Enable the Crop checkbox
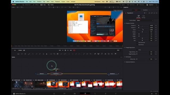 (x=137, y=50)
